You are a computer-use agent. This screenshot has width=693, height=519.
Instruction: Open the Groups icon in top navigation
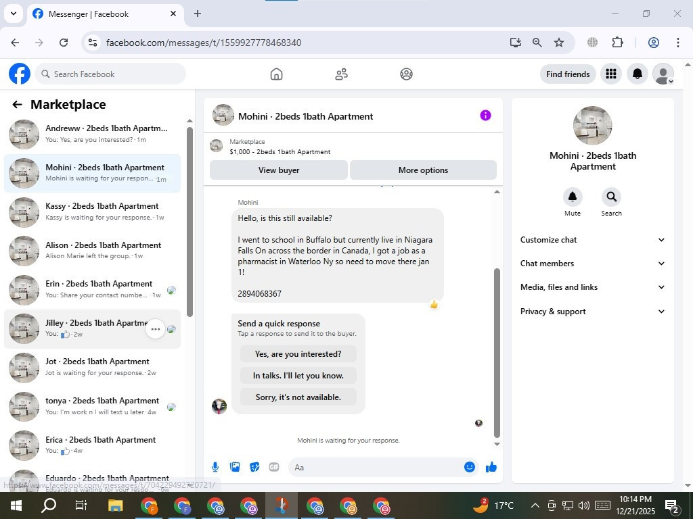(x=406, y=74)
